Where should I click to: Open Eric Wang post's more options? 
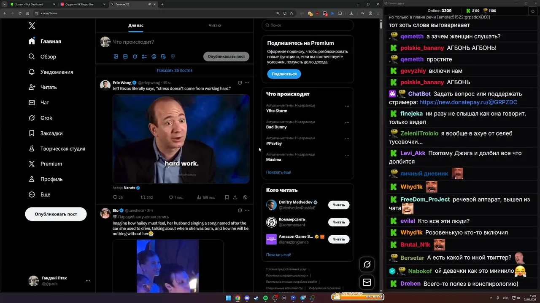(247, 82)
